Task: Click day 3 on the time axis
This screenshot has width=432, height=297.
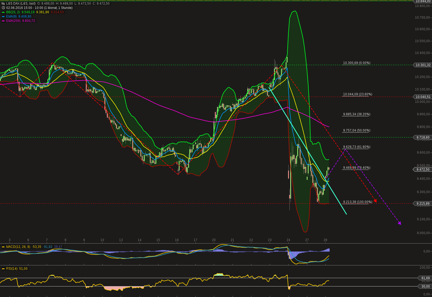Action: click(x=10, y=240)
